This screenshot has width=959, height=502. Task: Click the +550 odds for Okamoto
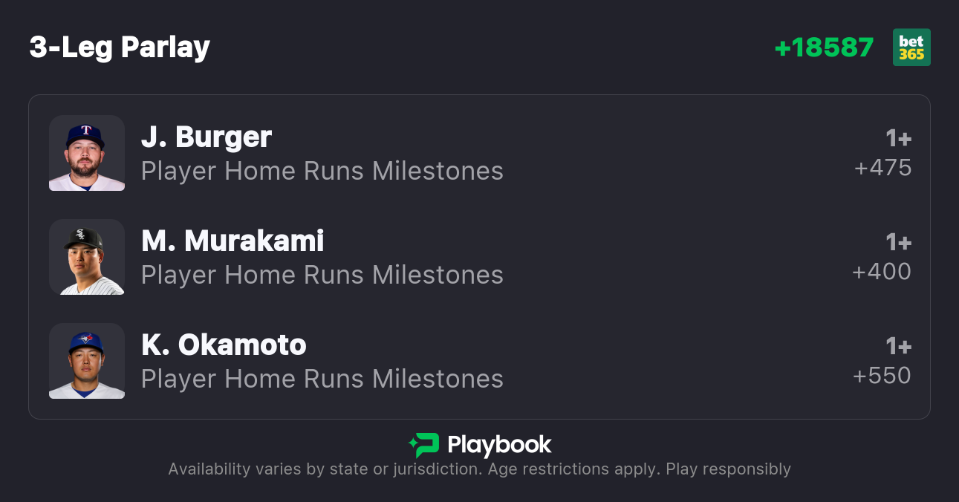pos(882,376)
